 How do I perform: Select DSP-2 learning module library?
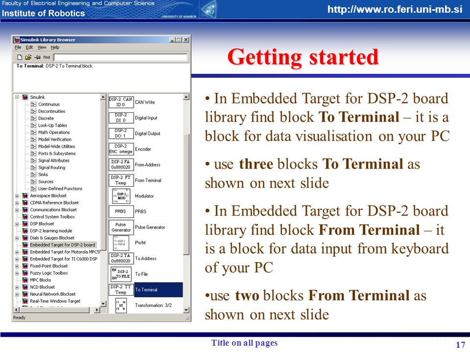tap(51, 231)
